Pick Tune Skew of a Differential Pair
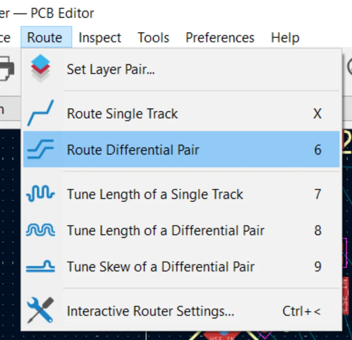Screen dimensions: 352x340 click(x=161, y=267)
